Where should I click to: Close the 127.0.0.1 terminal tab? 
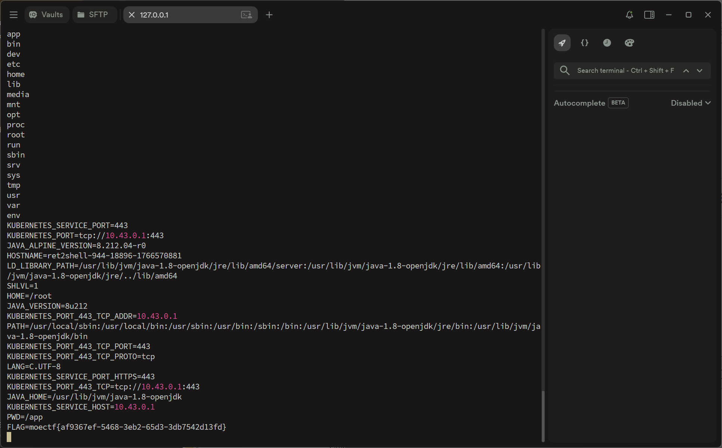coord(132,15)
